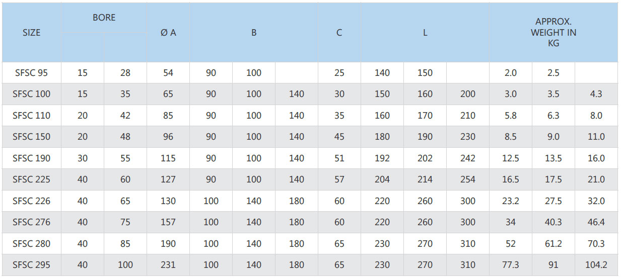Click the SFSC 110 size cell

pos(32,116)
